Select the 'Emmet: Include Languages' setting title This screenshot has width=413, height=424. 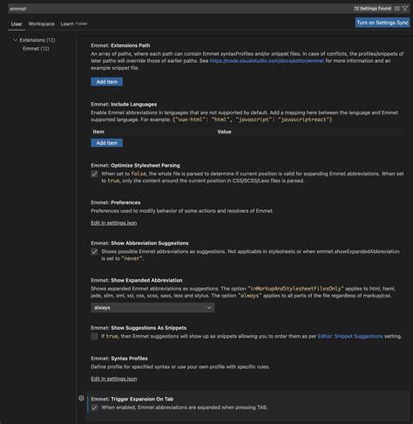click(124, 105)
